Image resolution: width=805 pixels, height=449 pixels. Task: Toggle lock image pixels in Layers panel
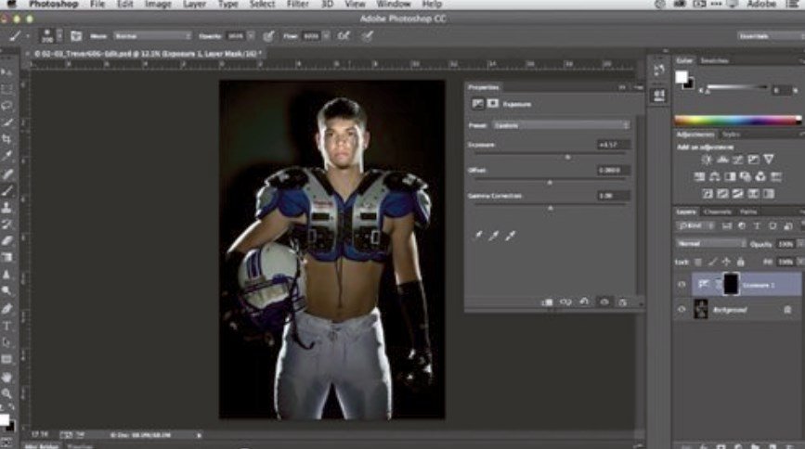(712, 263)
